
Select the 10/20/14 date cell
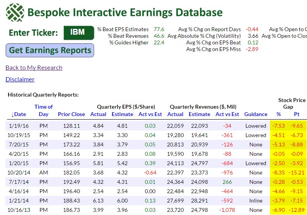point(19,173)
